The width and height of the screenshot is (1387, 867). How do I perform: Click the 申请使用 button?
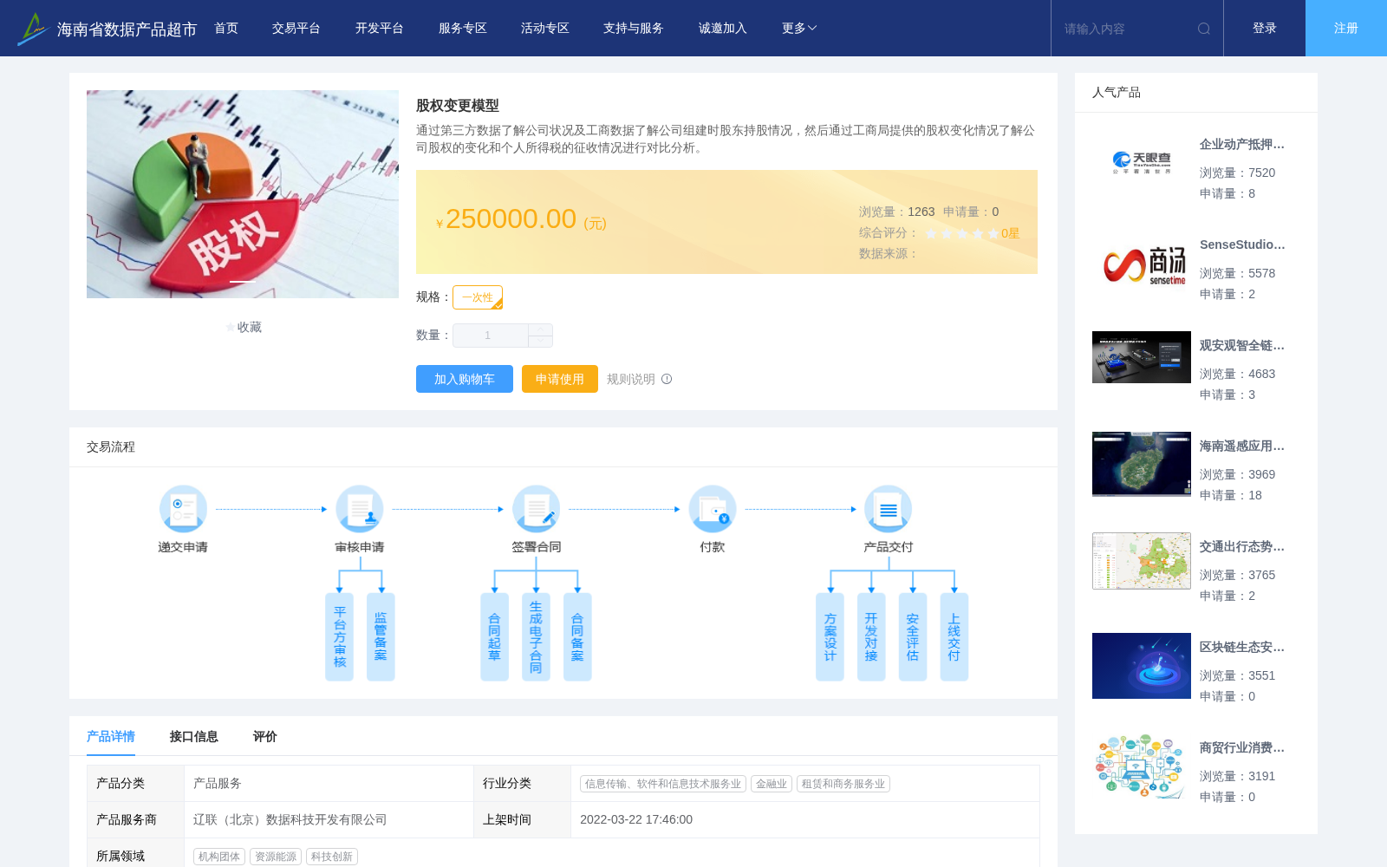pos(560,379)
